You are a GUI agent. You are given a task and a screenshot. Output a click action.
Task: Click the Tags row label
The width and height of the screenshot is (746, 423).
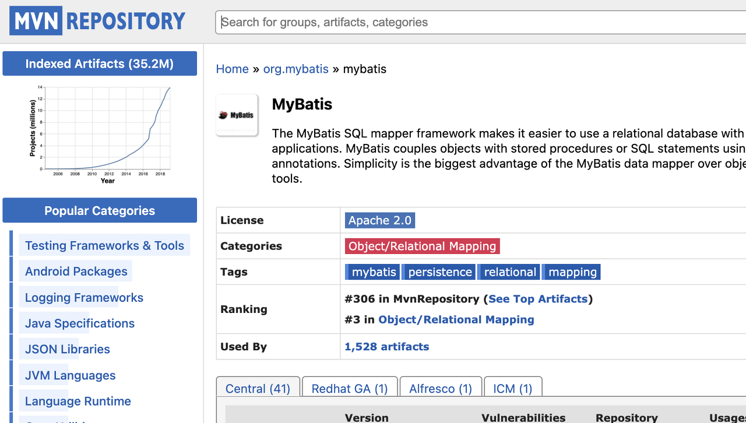tap(234, 272)
